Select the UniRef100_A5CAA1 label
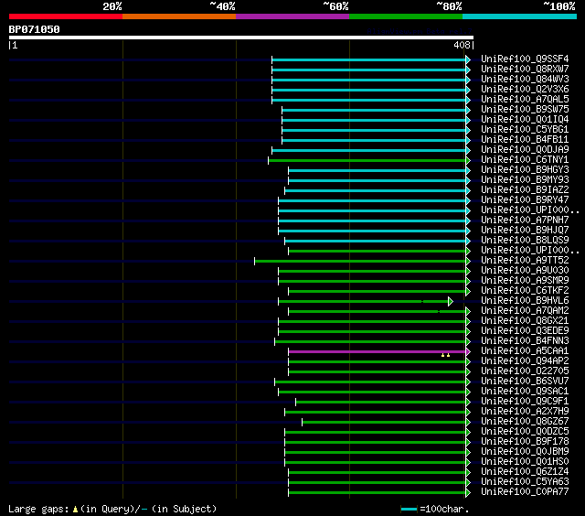Image resolution: width=585 pixels, height=516 pixels. click(525, 351)
